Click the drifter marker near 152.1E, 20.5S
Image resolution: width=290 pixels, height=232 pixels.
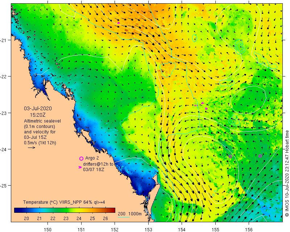coord(119,23)
